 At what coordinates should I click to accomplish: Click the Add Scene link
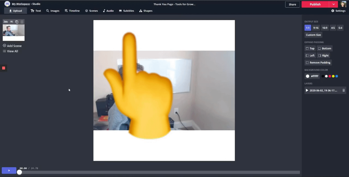tap(12, 46)
